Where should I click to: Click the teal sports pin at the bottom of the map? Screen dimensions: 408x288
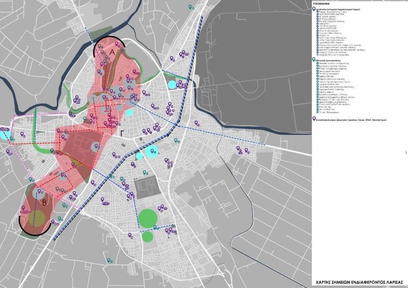(109, 261)
